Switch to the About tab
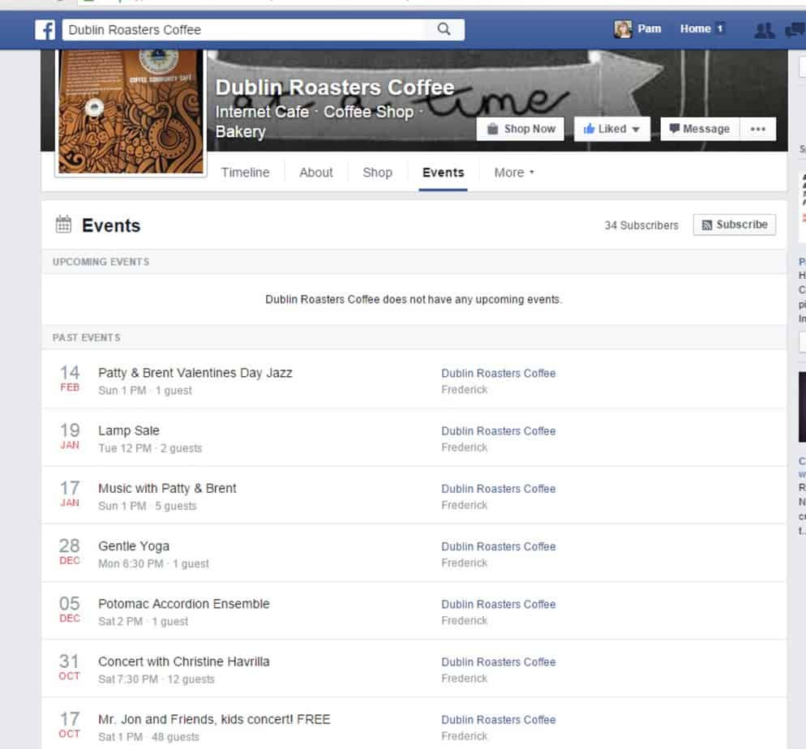 coord(316,173)
